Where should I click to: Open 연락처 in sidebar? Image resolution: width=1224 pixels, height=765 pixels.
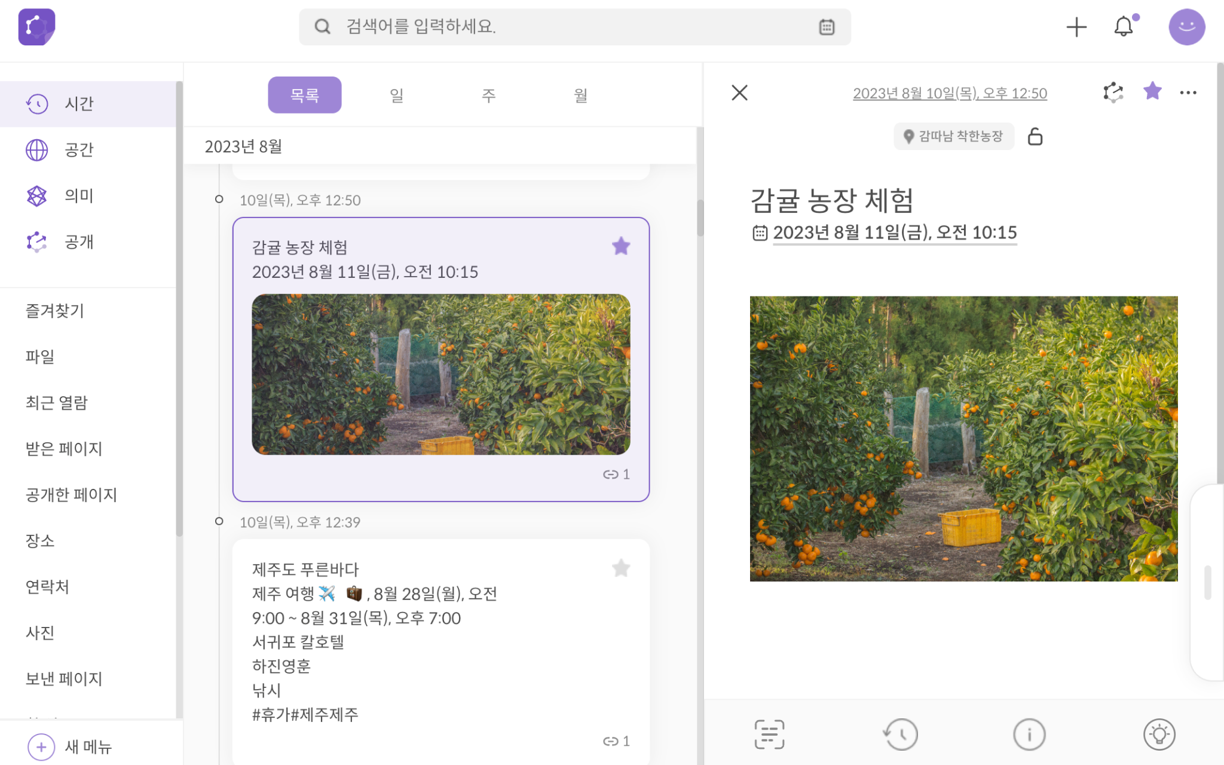click(x=47, y=587)
